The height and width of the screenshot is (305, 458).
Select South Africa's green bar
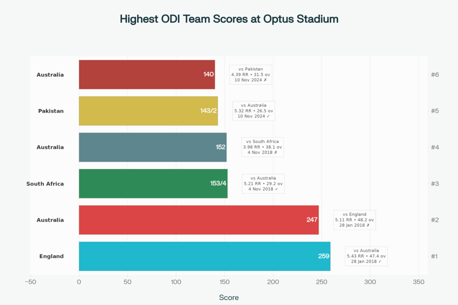(x=153, y=184)
